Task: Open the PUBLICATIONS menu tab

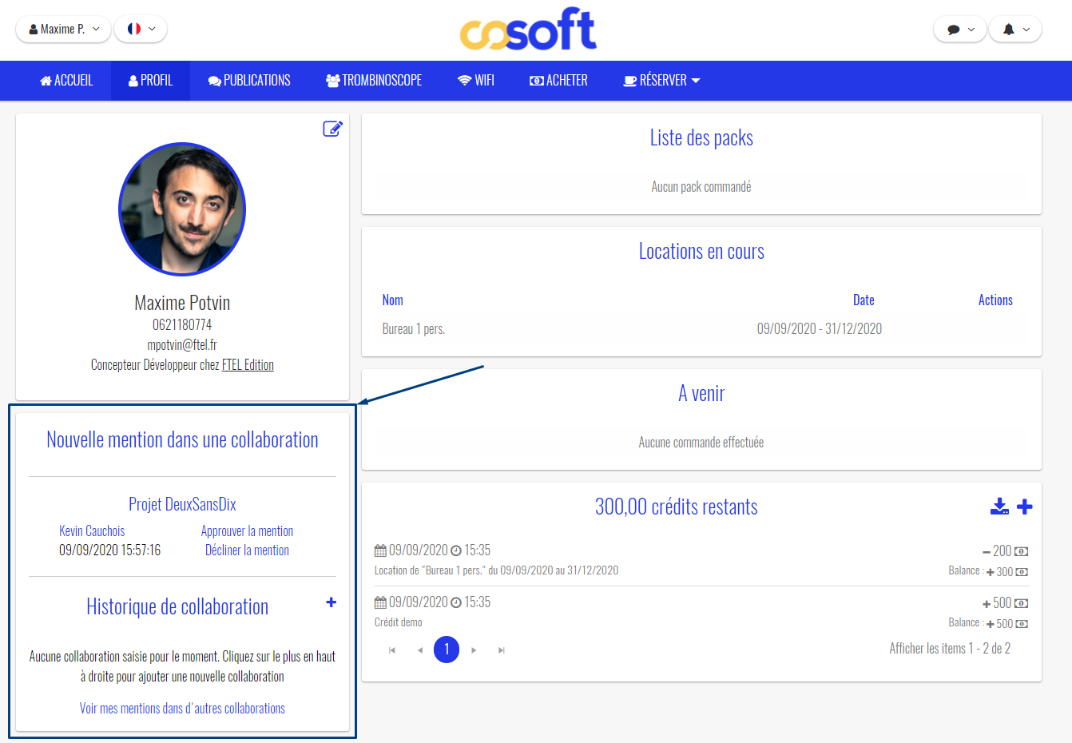Action: pyautogui.click(x=249, y=81)
